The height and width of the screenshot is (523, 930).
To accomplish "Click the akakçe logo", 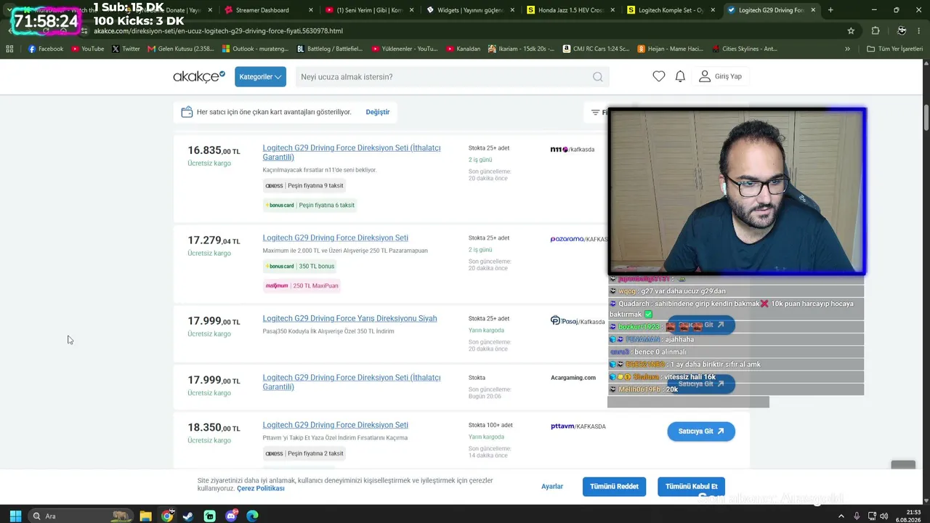I will coord(199,76).
